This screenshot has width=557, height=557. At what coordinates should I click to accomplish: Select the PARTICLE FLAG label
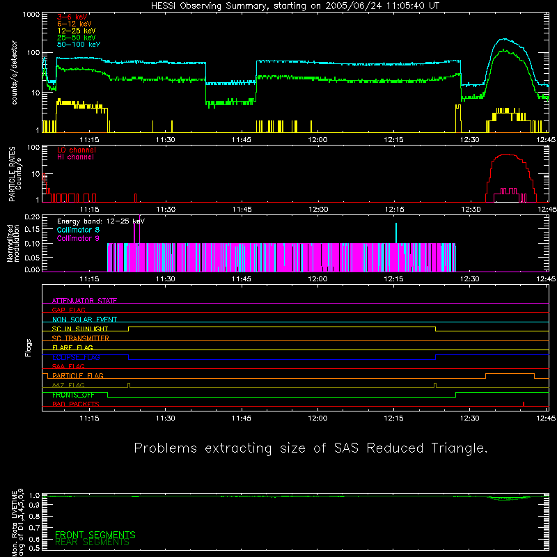click(x=78, y=375)
